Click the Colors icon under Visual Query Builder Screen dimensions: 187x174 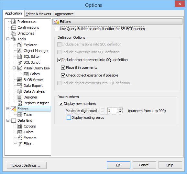26,74
